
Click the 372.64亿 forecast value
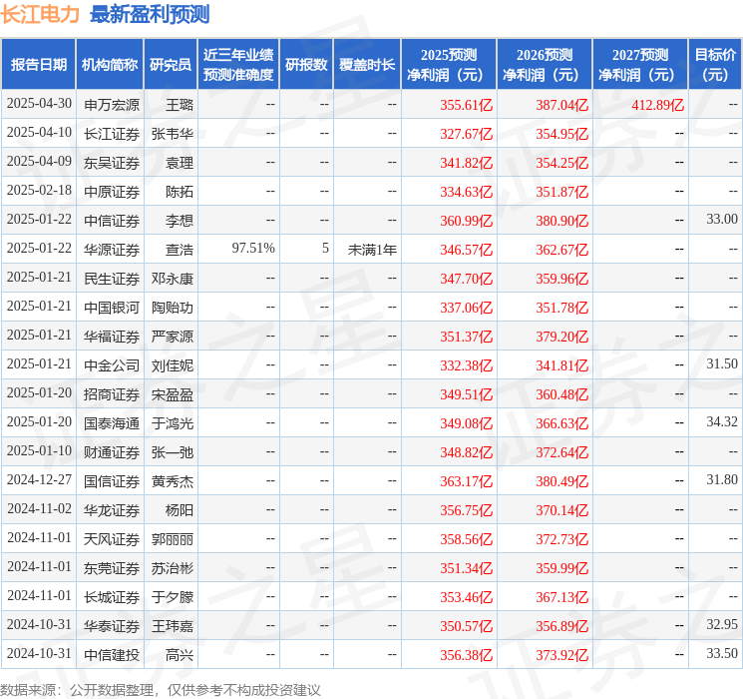pyautogui.click(x=562, y=452)
